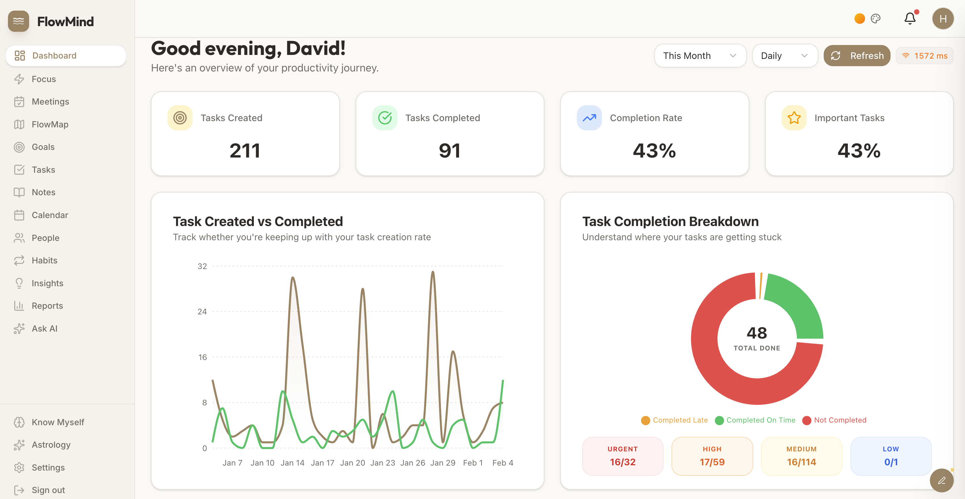The image size is (965, 499).
Task: Click the Tasks Created target icon
Action: pyautogui.click(x=180, y=117)
